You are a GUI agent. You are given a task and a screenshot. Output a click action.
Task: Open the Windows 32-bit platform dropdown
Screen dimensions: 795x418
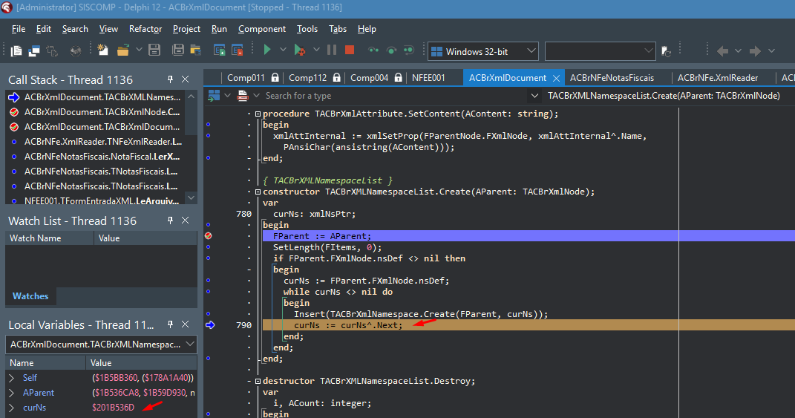tap(531, 51)
